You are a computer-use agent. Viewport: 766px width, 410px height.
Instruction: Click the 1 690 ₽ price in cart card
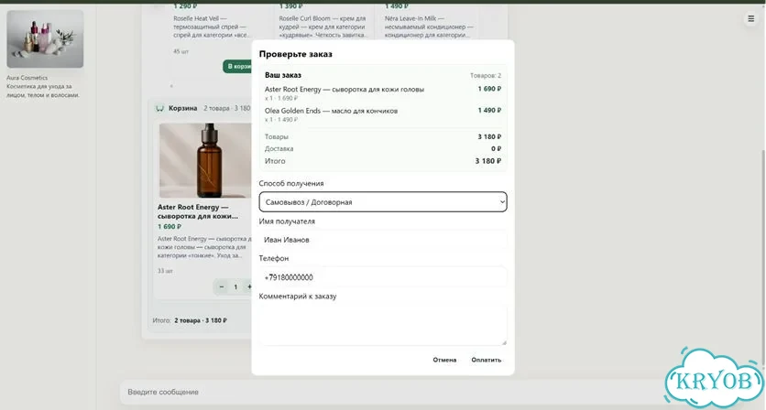(x=170, y=227)
